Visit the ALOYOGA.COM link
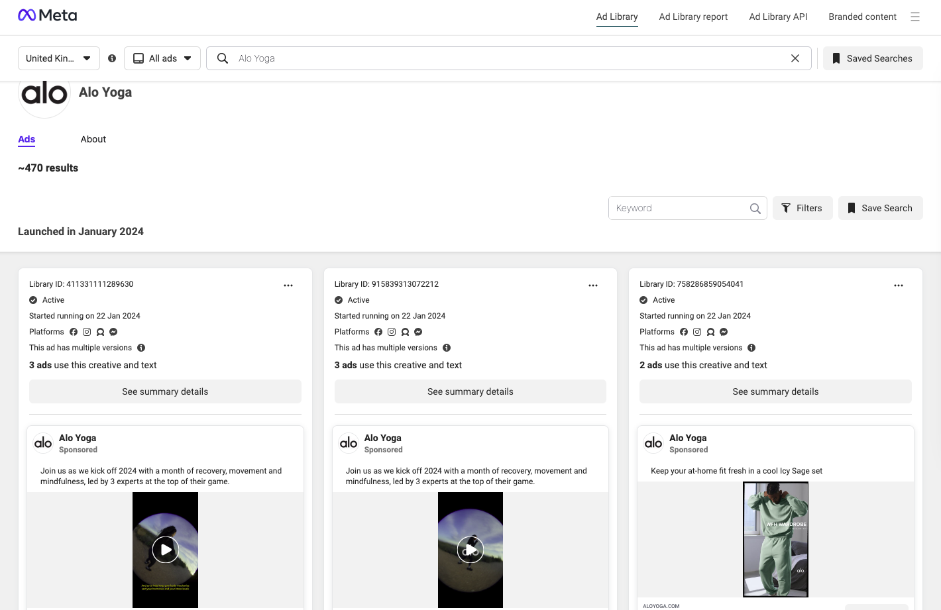Viewport: 941px width, 610px height. click(661, 606)
